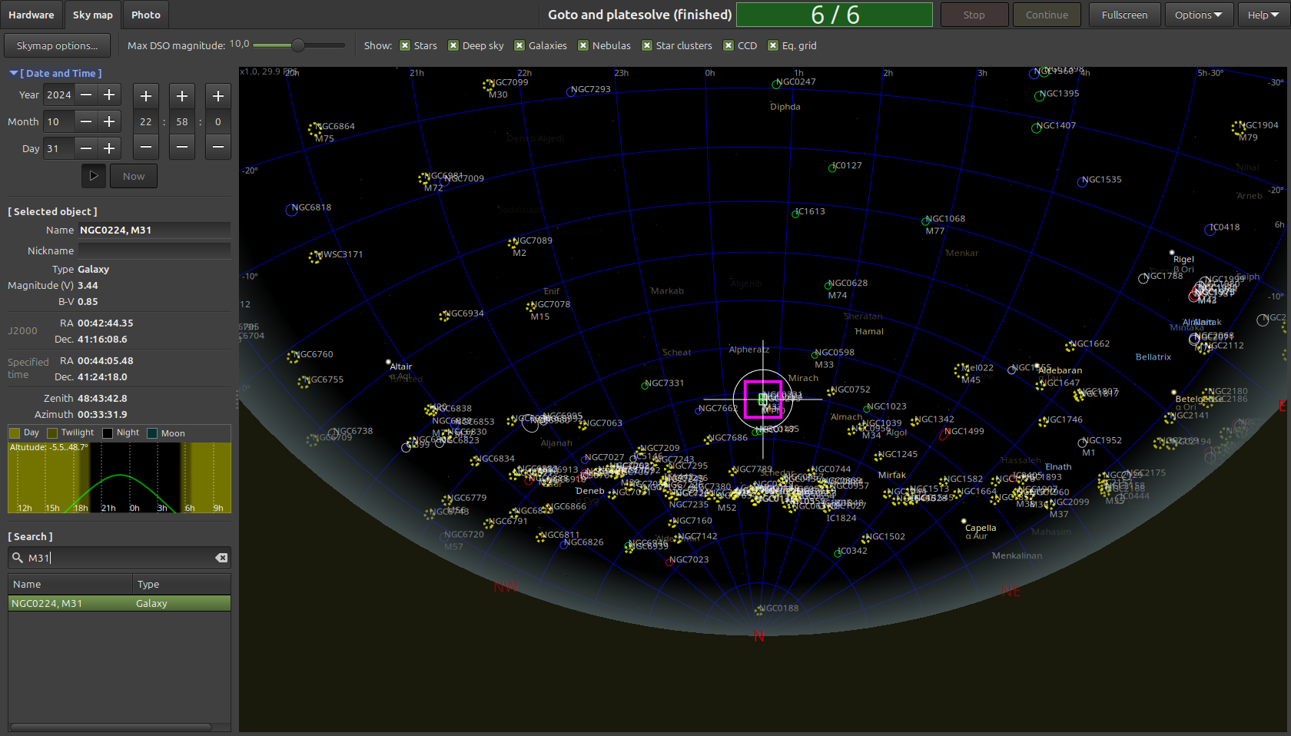Select NGC7078 M15 cluster marker
Image resolution: width=1291 pixels, height=736 pixels.
[x=530, y=307]
